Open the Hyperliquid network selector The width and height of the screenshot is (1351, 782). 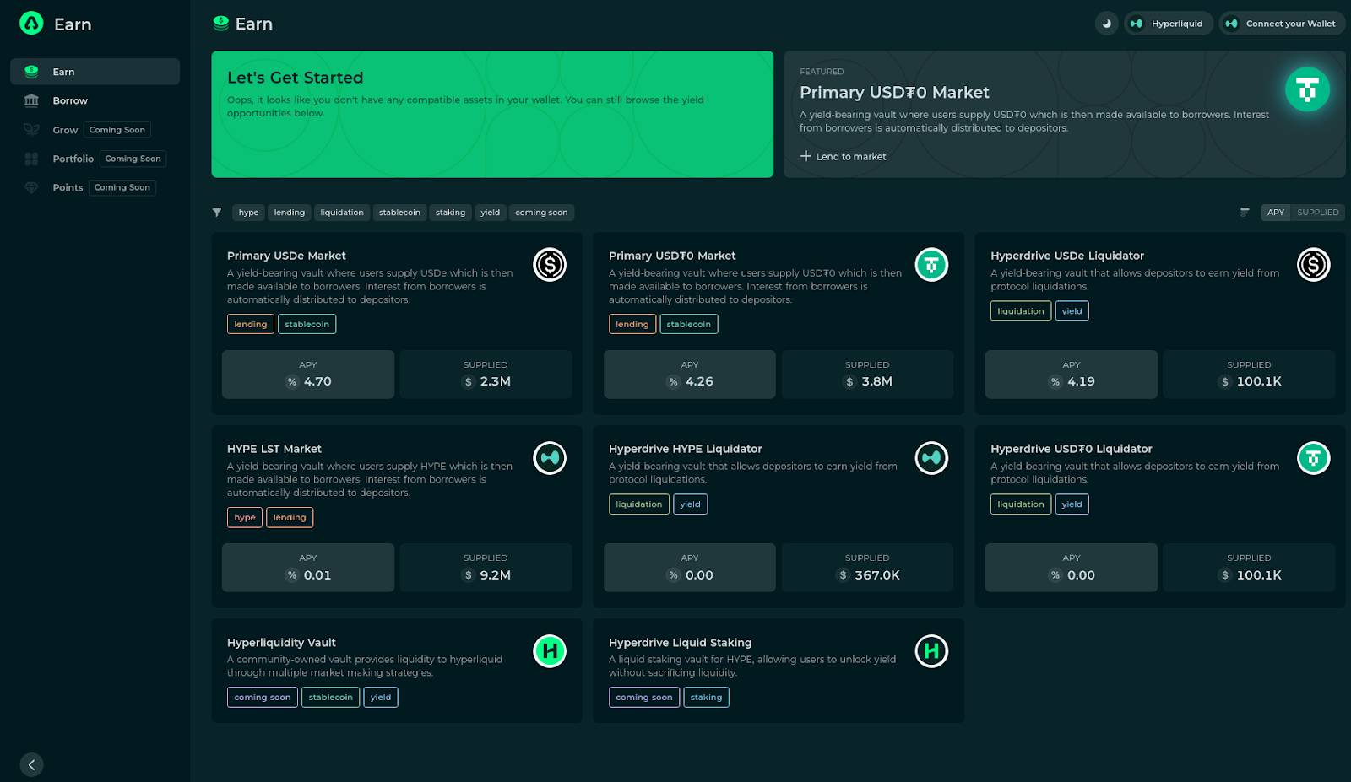click(x=1169, y=24)
